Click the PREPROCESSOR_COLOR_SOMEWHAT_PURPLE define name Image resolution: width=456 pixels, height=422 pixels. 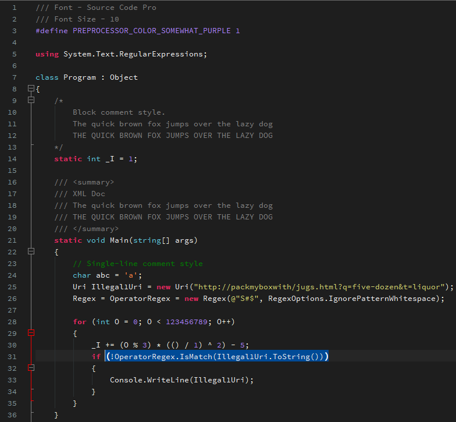pos(151,31)
